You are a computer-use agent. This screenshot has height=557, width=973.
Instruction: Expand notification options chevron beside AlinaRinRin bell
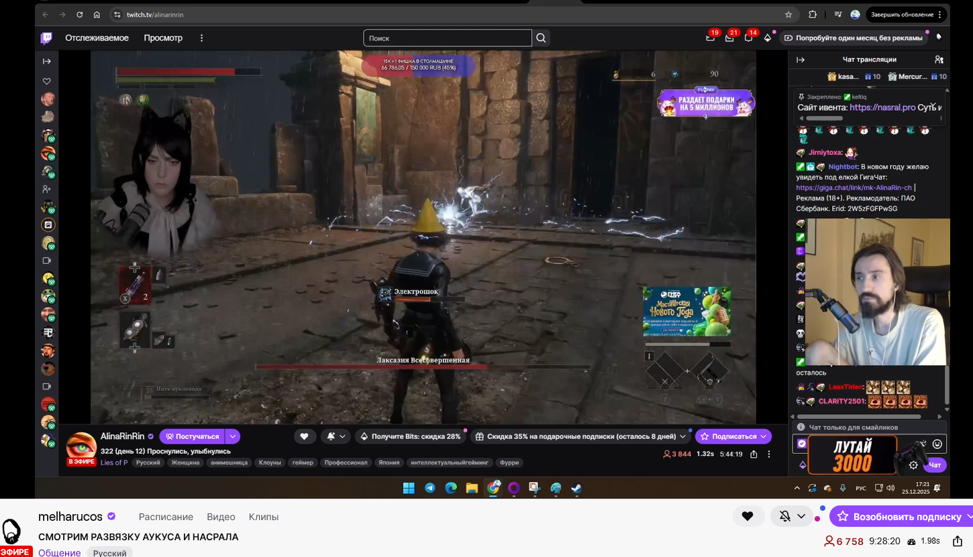click(x=343, y=436)
